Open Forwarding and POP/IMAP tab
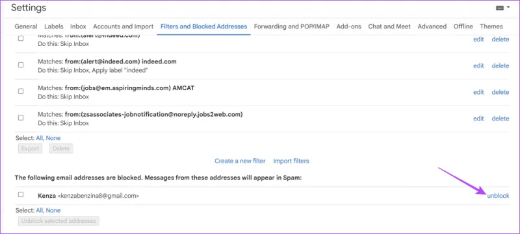Screen dimensions: 520x234 pyautogui.click(x=292, y=27)
